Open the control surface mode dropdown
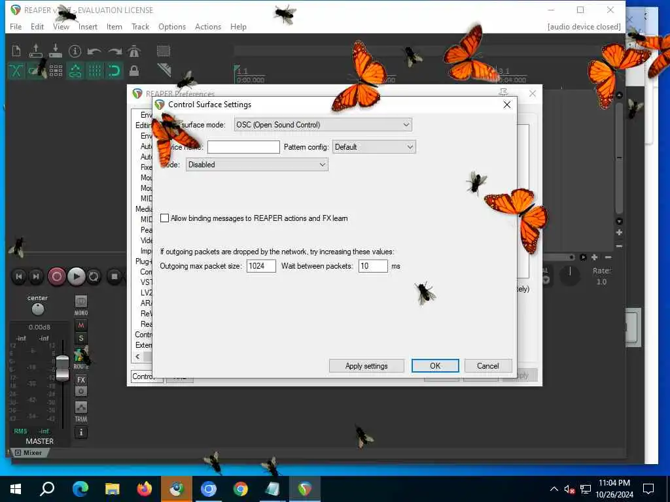 [x=323, y=125]
